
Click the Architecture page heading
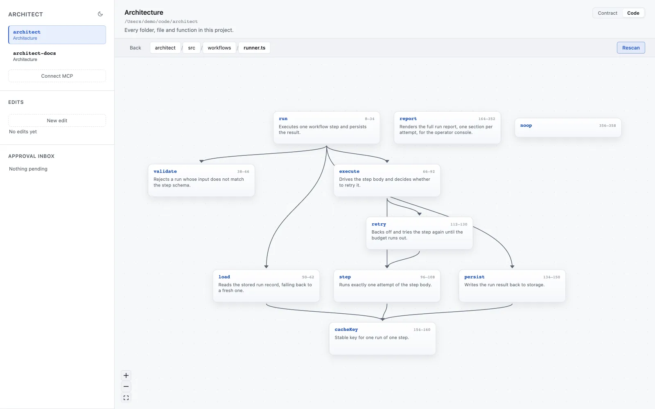point(144,13)
